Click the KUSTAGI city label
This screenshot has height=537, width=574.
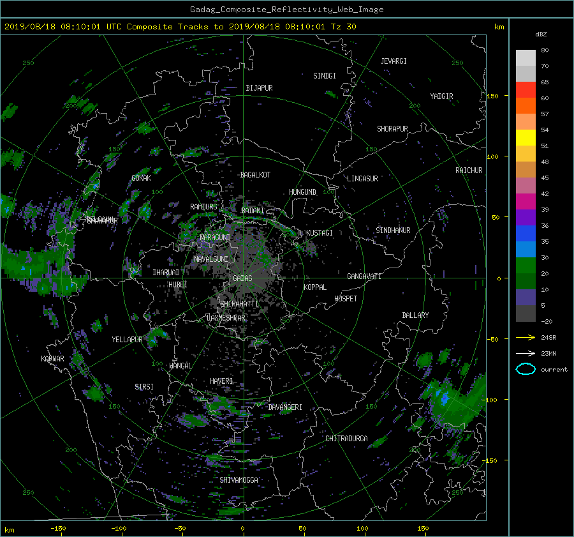[320, 233]
